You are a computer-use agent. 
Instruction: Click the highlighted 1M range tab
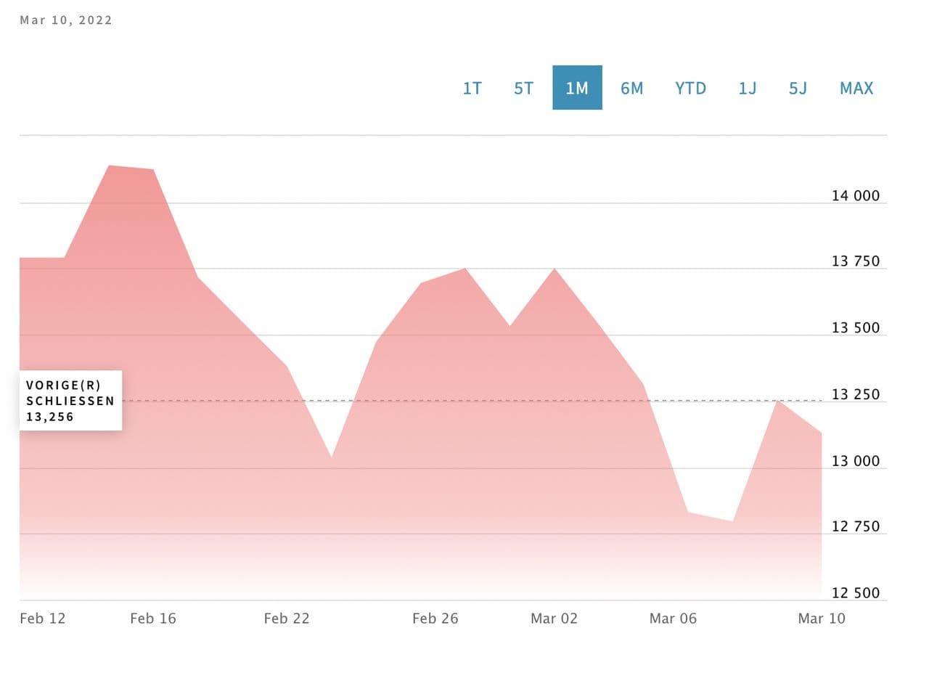tap(577, 88)
